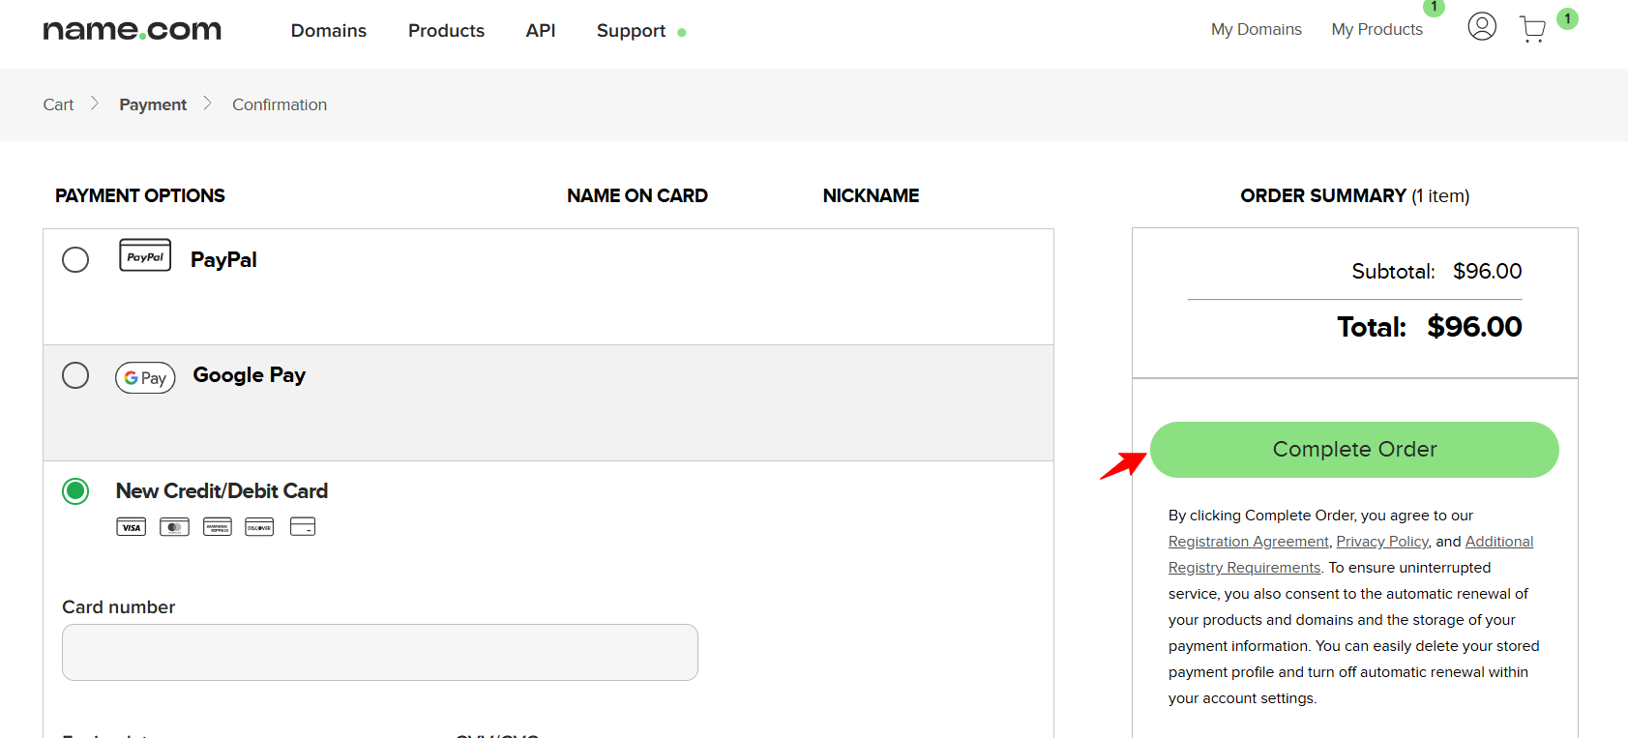
Task: Open the name.com home logo
Action: click(133, 30)
